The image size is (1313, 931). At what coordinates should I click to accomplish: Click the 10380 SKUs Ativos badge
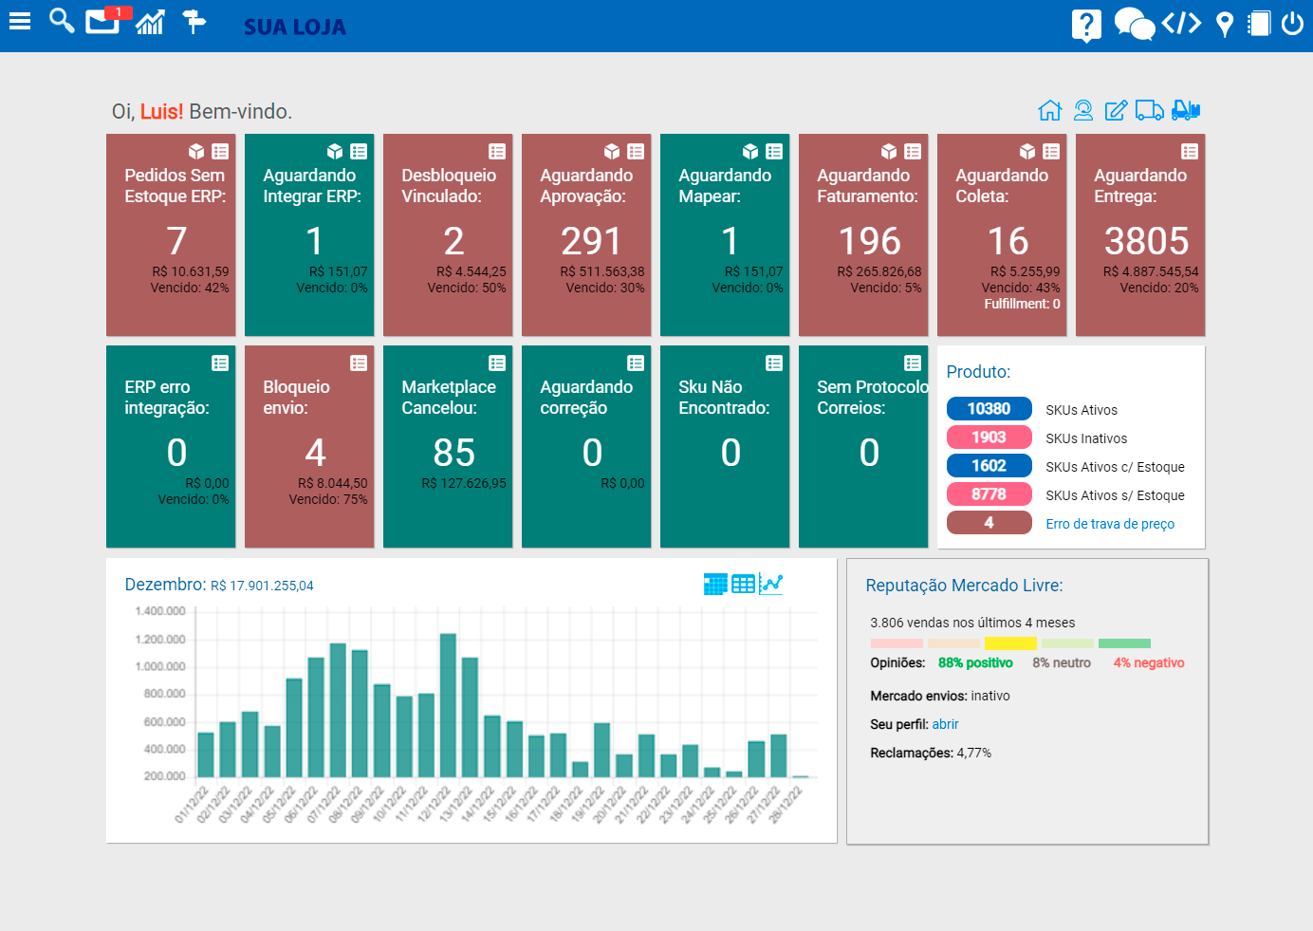tap(989, 409)
